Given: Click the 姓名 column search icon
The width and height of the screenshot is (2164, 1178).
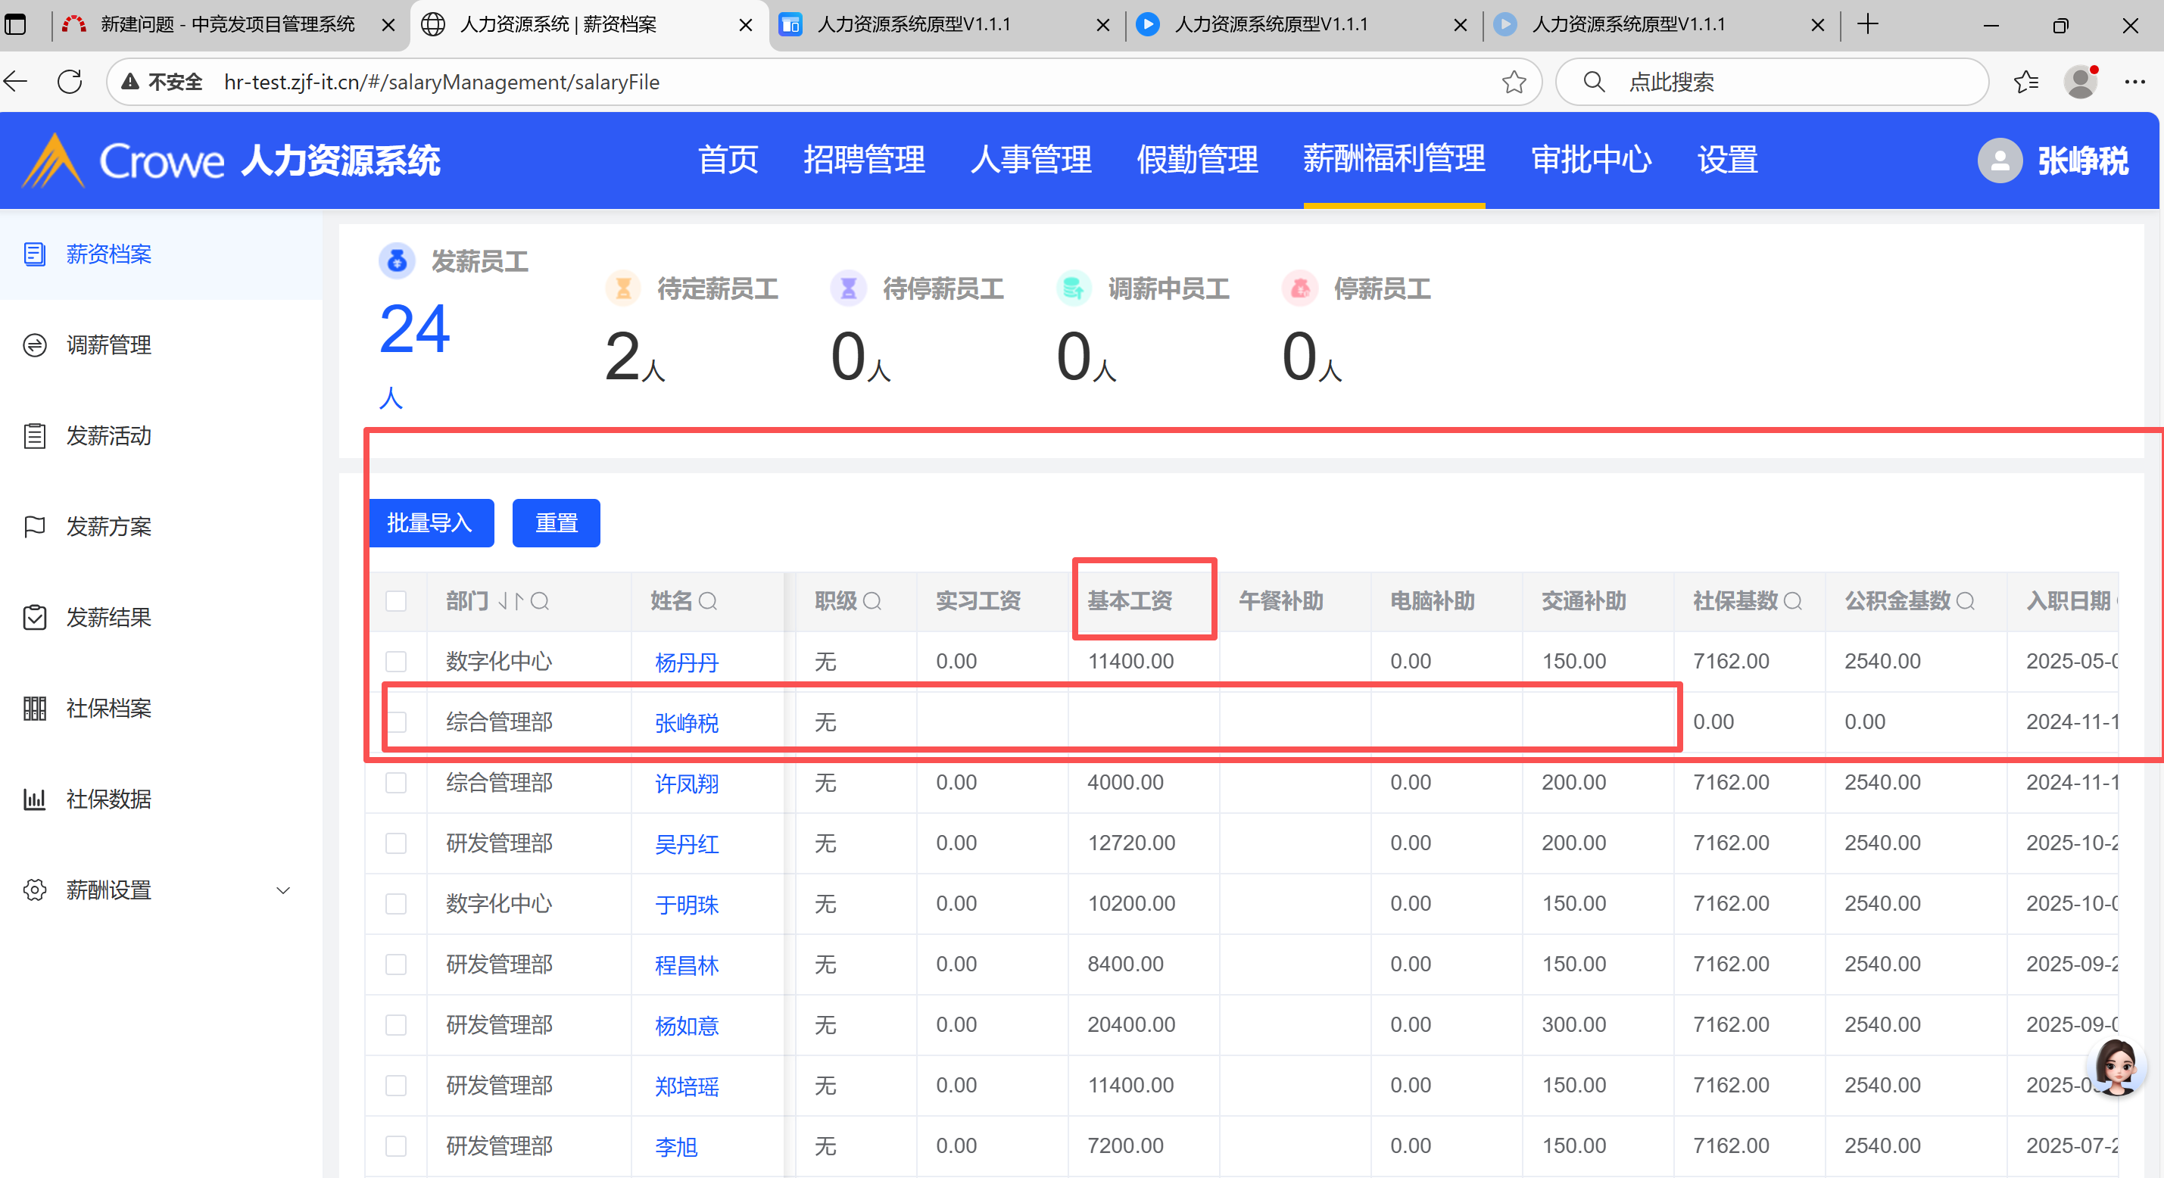Looking at the screenshot, I should [x=708, y=601].
